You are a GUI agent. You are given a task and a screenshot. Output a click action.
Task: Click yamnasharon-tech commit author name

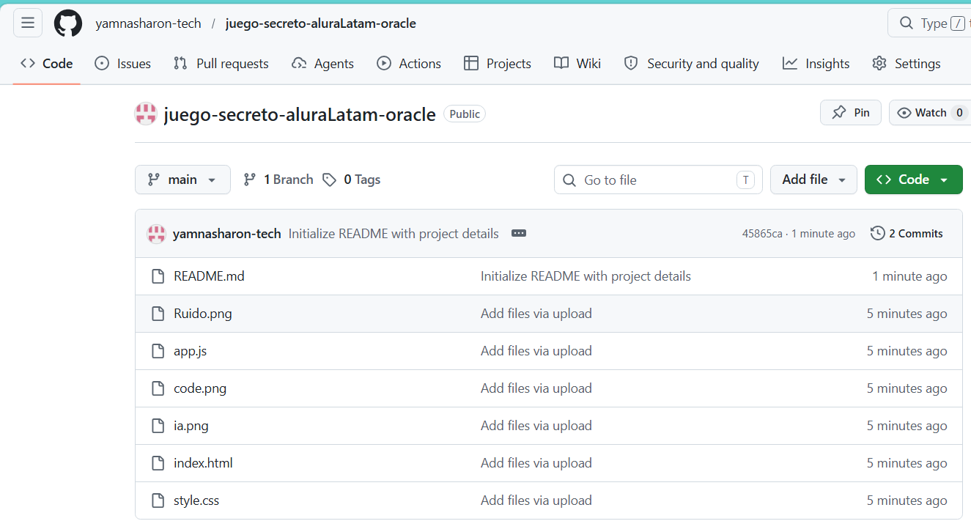point(226,234)
